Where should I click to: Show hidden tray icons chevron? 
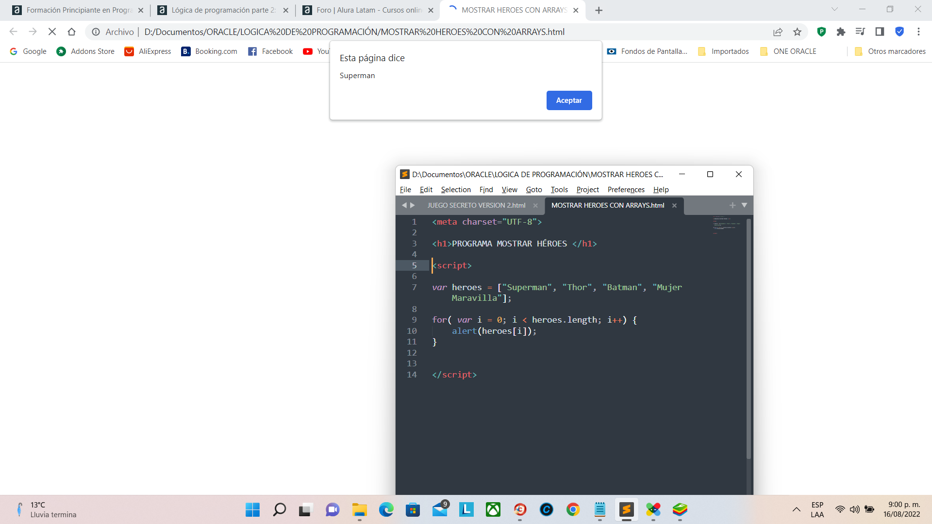click(x=796, y=509)
